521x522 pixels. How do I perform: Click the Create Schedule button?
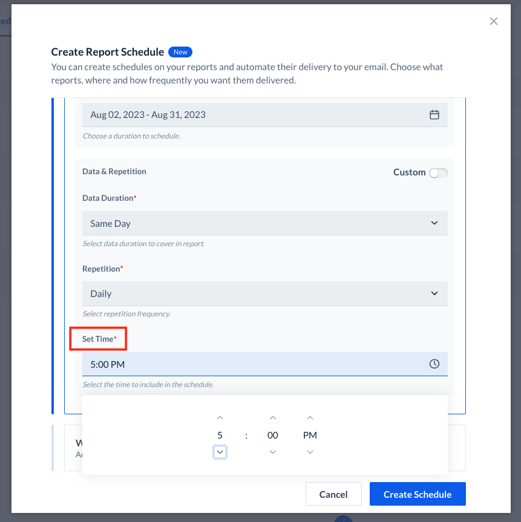(417, 494)
